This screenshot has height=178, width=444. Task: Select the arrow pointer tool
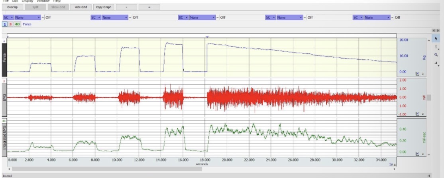point(437,39)
